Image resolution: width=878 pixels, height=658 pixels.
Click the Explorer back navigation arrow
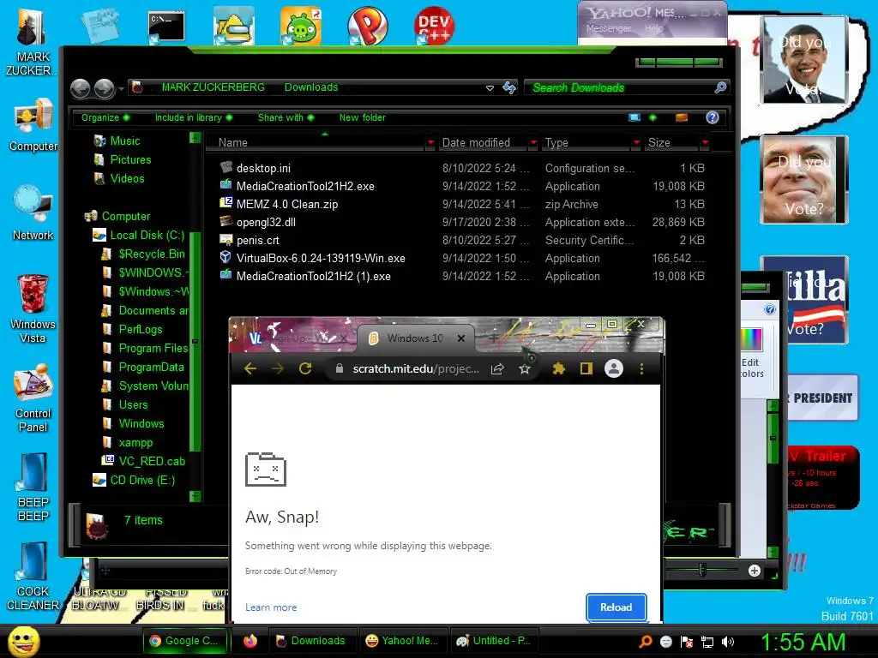tap(81, 88)
